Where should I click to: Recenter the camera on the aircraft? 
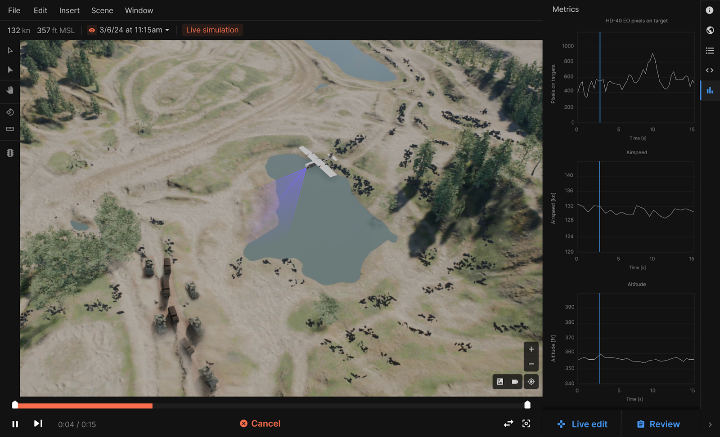tap(531, 381)
